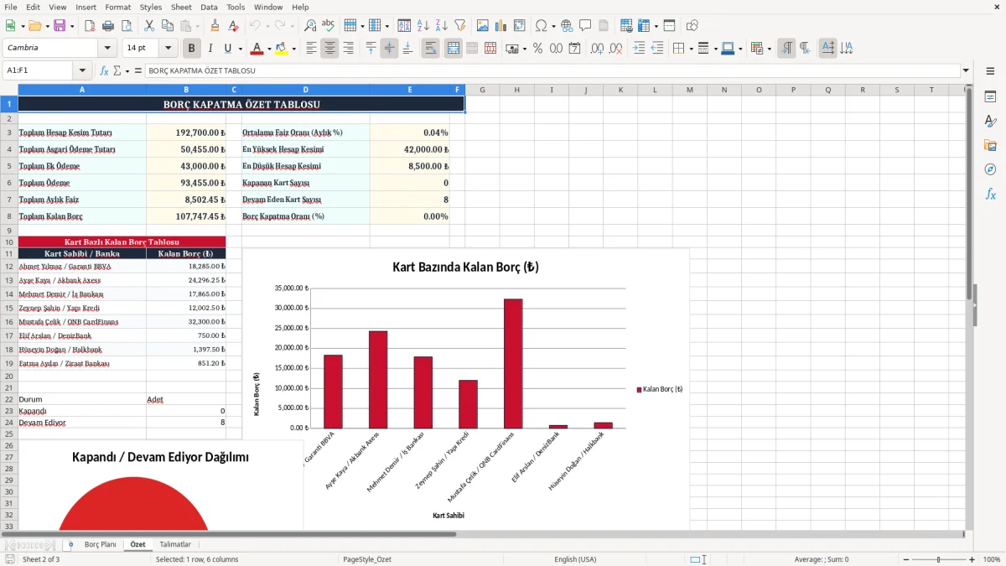Open the Sheet menu
This screenshot has width=1006, height=566.
click(181, 7)
